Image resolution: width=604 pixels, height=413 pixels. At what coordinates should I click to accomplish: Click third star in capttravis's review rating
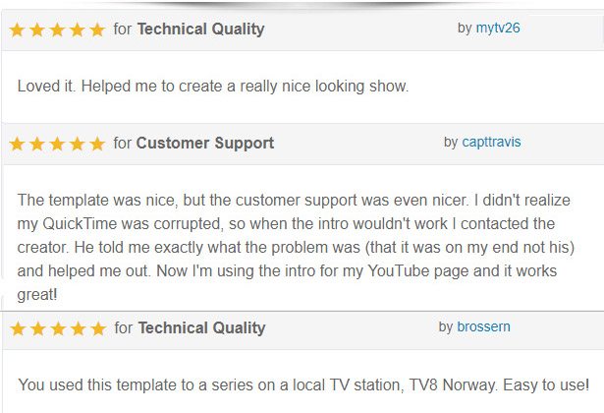click(57, 144)
